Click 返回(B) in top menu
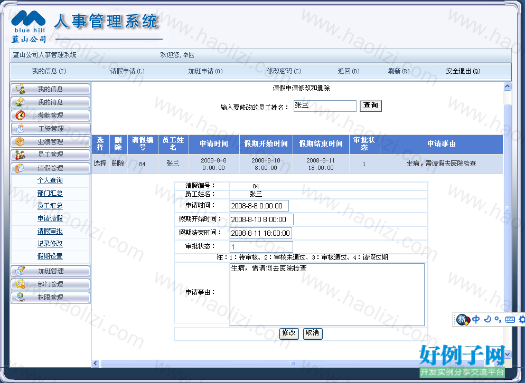The height and width of the screenshot is (383, 525). (349, 71)
